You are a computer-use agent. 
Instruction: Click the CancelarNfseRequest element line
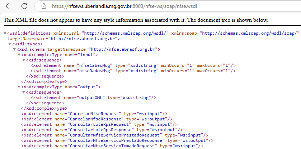point(94,114)
